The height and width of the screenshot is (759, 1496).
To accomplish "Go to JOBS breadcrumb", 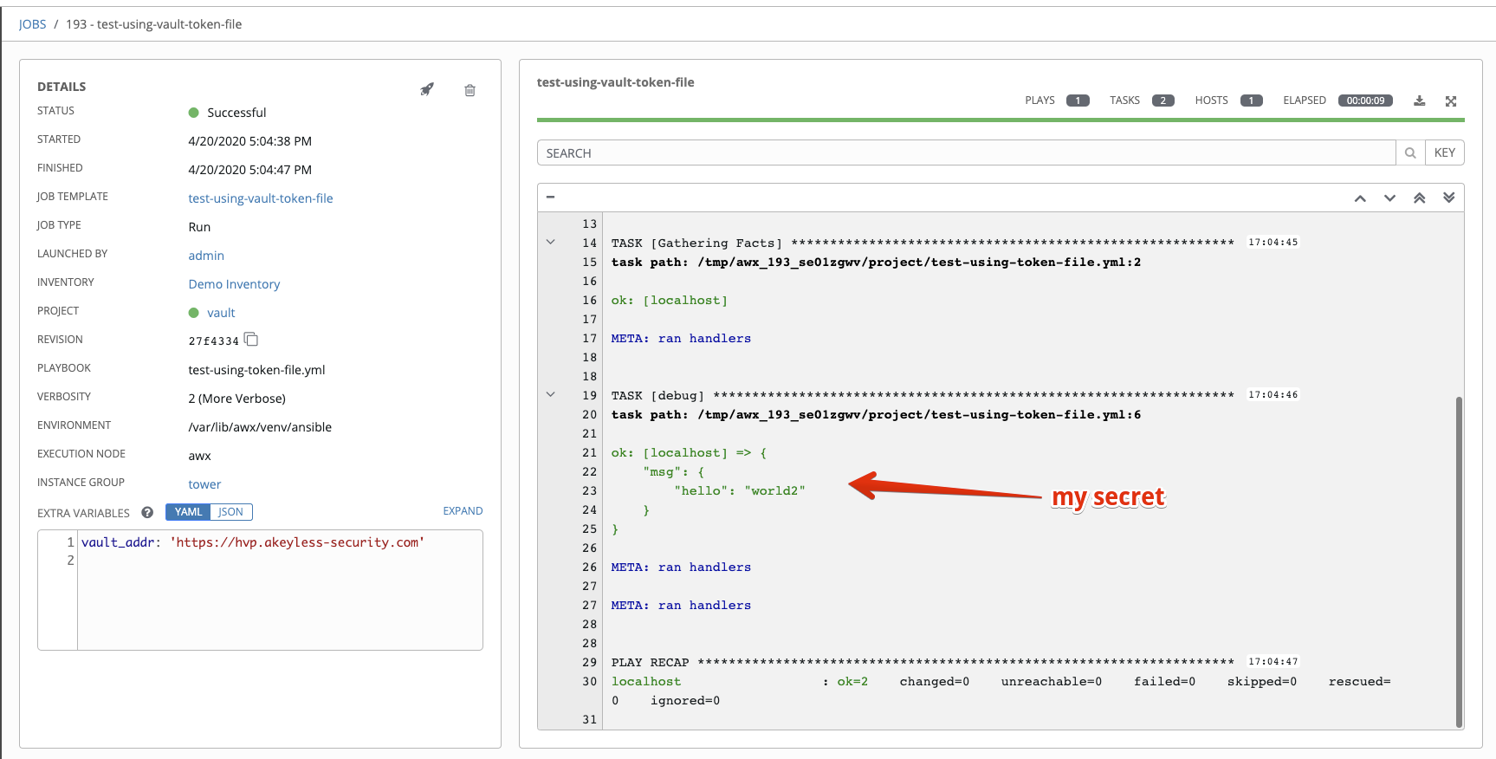I will pos(32,24).
